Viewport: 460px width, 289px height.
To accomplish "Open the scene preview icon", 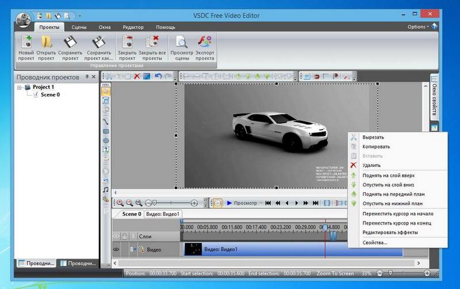I will 182,42.
